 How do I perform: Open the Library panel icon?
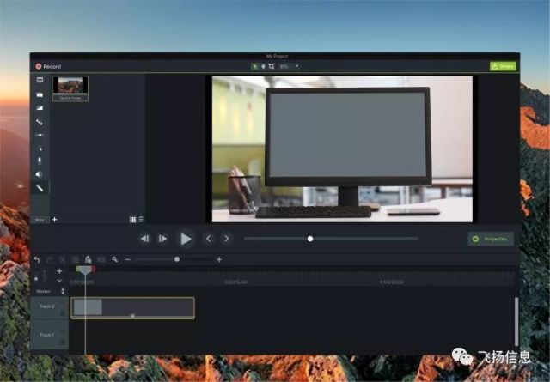tap(40, 94)
